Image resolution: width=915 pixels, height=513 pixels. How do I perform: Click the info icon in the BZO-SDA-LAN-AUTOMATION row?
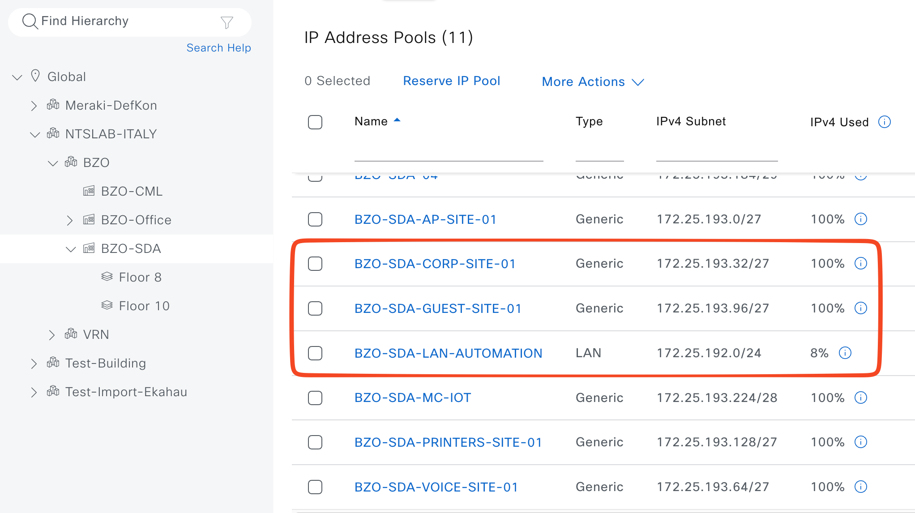(845, 353)
